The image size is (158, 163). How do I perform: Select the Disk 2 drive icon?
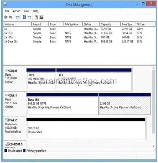(7, 120)
